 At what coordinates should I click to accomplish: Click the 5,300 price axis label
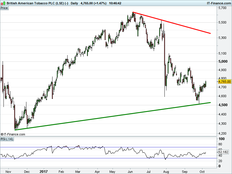[x=222, y=38]
